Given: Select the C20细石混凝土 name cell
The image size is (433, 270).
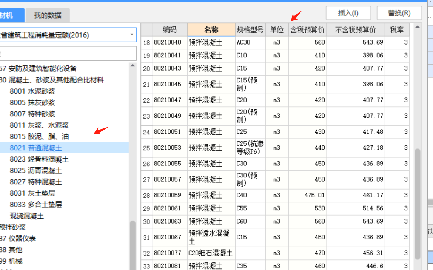Looking at the screenshot, I should [211, 253].
